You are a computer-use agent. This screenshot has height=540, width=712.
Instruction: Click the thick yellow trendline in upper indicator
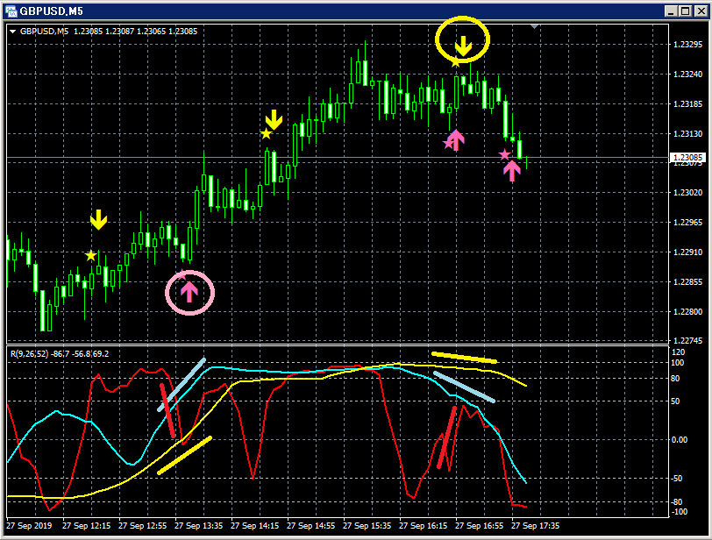[464, 358]
